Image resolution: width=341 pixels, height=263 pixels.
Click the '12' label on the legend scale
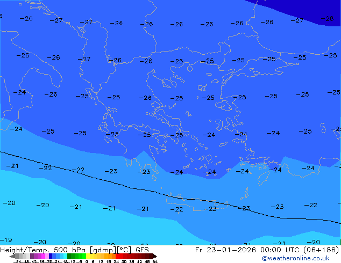pos(101,261)
